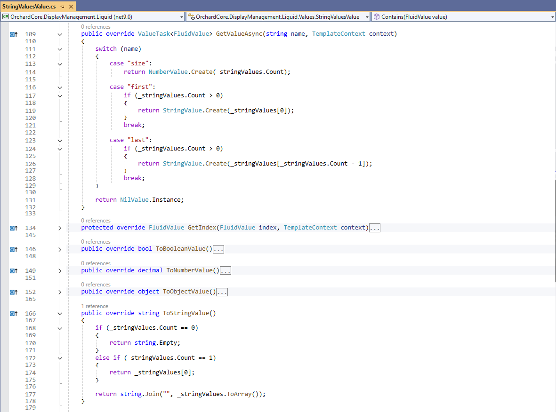The image size is (556, 412).
Task: Collapse the else if block at line 172
Action: tap(60, 358)
